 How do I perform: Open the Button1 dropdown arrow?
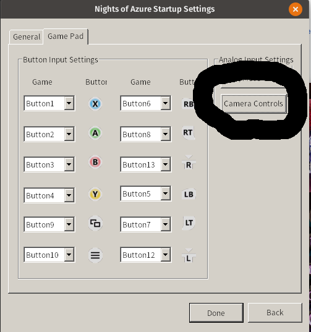[x=69, y=103]
